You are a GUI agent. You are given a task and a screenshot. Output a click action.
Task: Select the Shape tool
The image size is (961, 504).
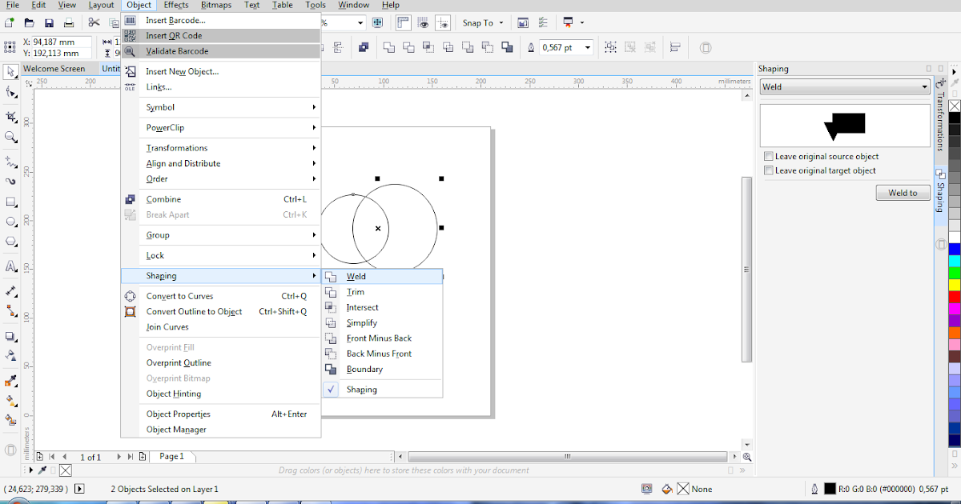(x=10, y=94)
